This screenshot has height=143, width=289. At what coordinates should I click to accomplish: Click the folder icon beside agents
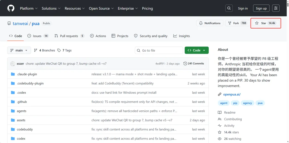click(x=13, y=111)
